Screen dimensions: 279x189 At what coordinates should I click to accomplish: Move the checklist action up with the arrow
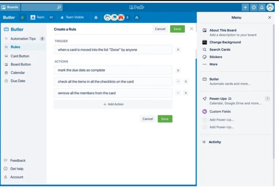tap(178, 82)
